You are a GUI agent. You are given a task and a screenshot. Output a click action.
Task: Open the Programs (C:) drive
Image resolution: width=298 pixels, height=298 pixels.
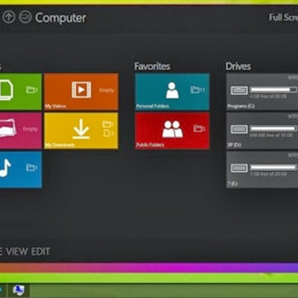click(x=262, y=92)
